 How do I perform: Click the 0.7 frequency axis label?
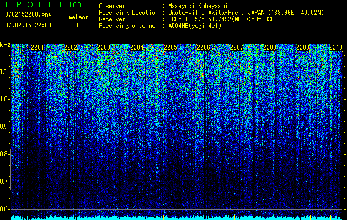pos(4,182)
